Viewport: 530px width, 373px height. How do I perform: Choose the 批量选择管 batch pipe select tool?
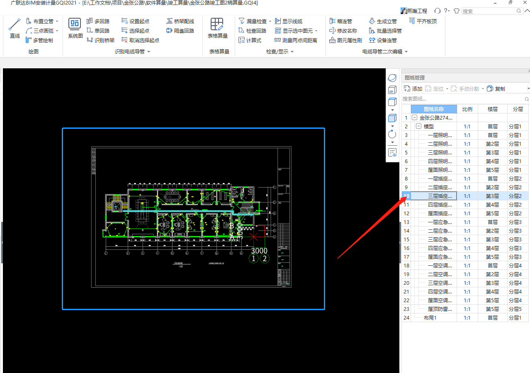(385, 31)
